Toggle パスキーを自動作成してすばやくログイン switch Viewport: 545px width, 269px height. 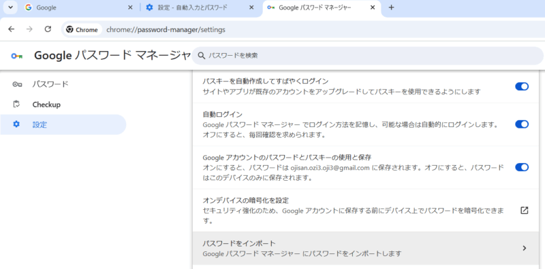[522, 87]
